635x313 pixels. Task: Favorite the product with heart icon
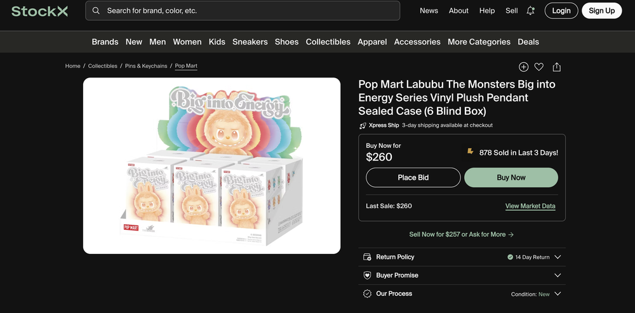click(538, 67)
